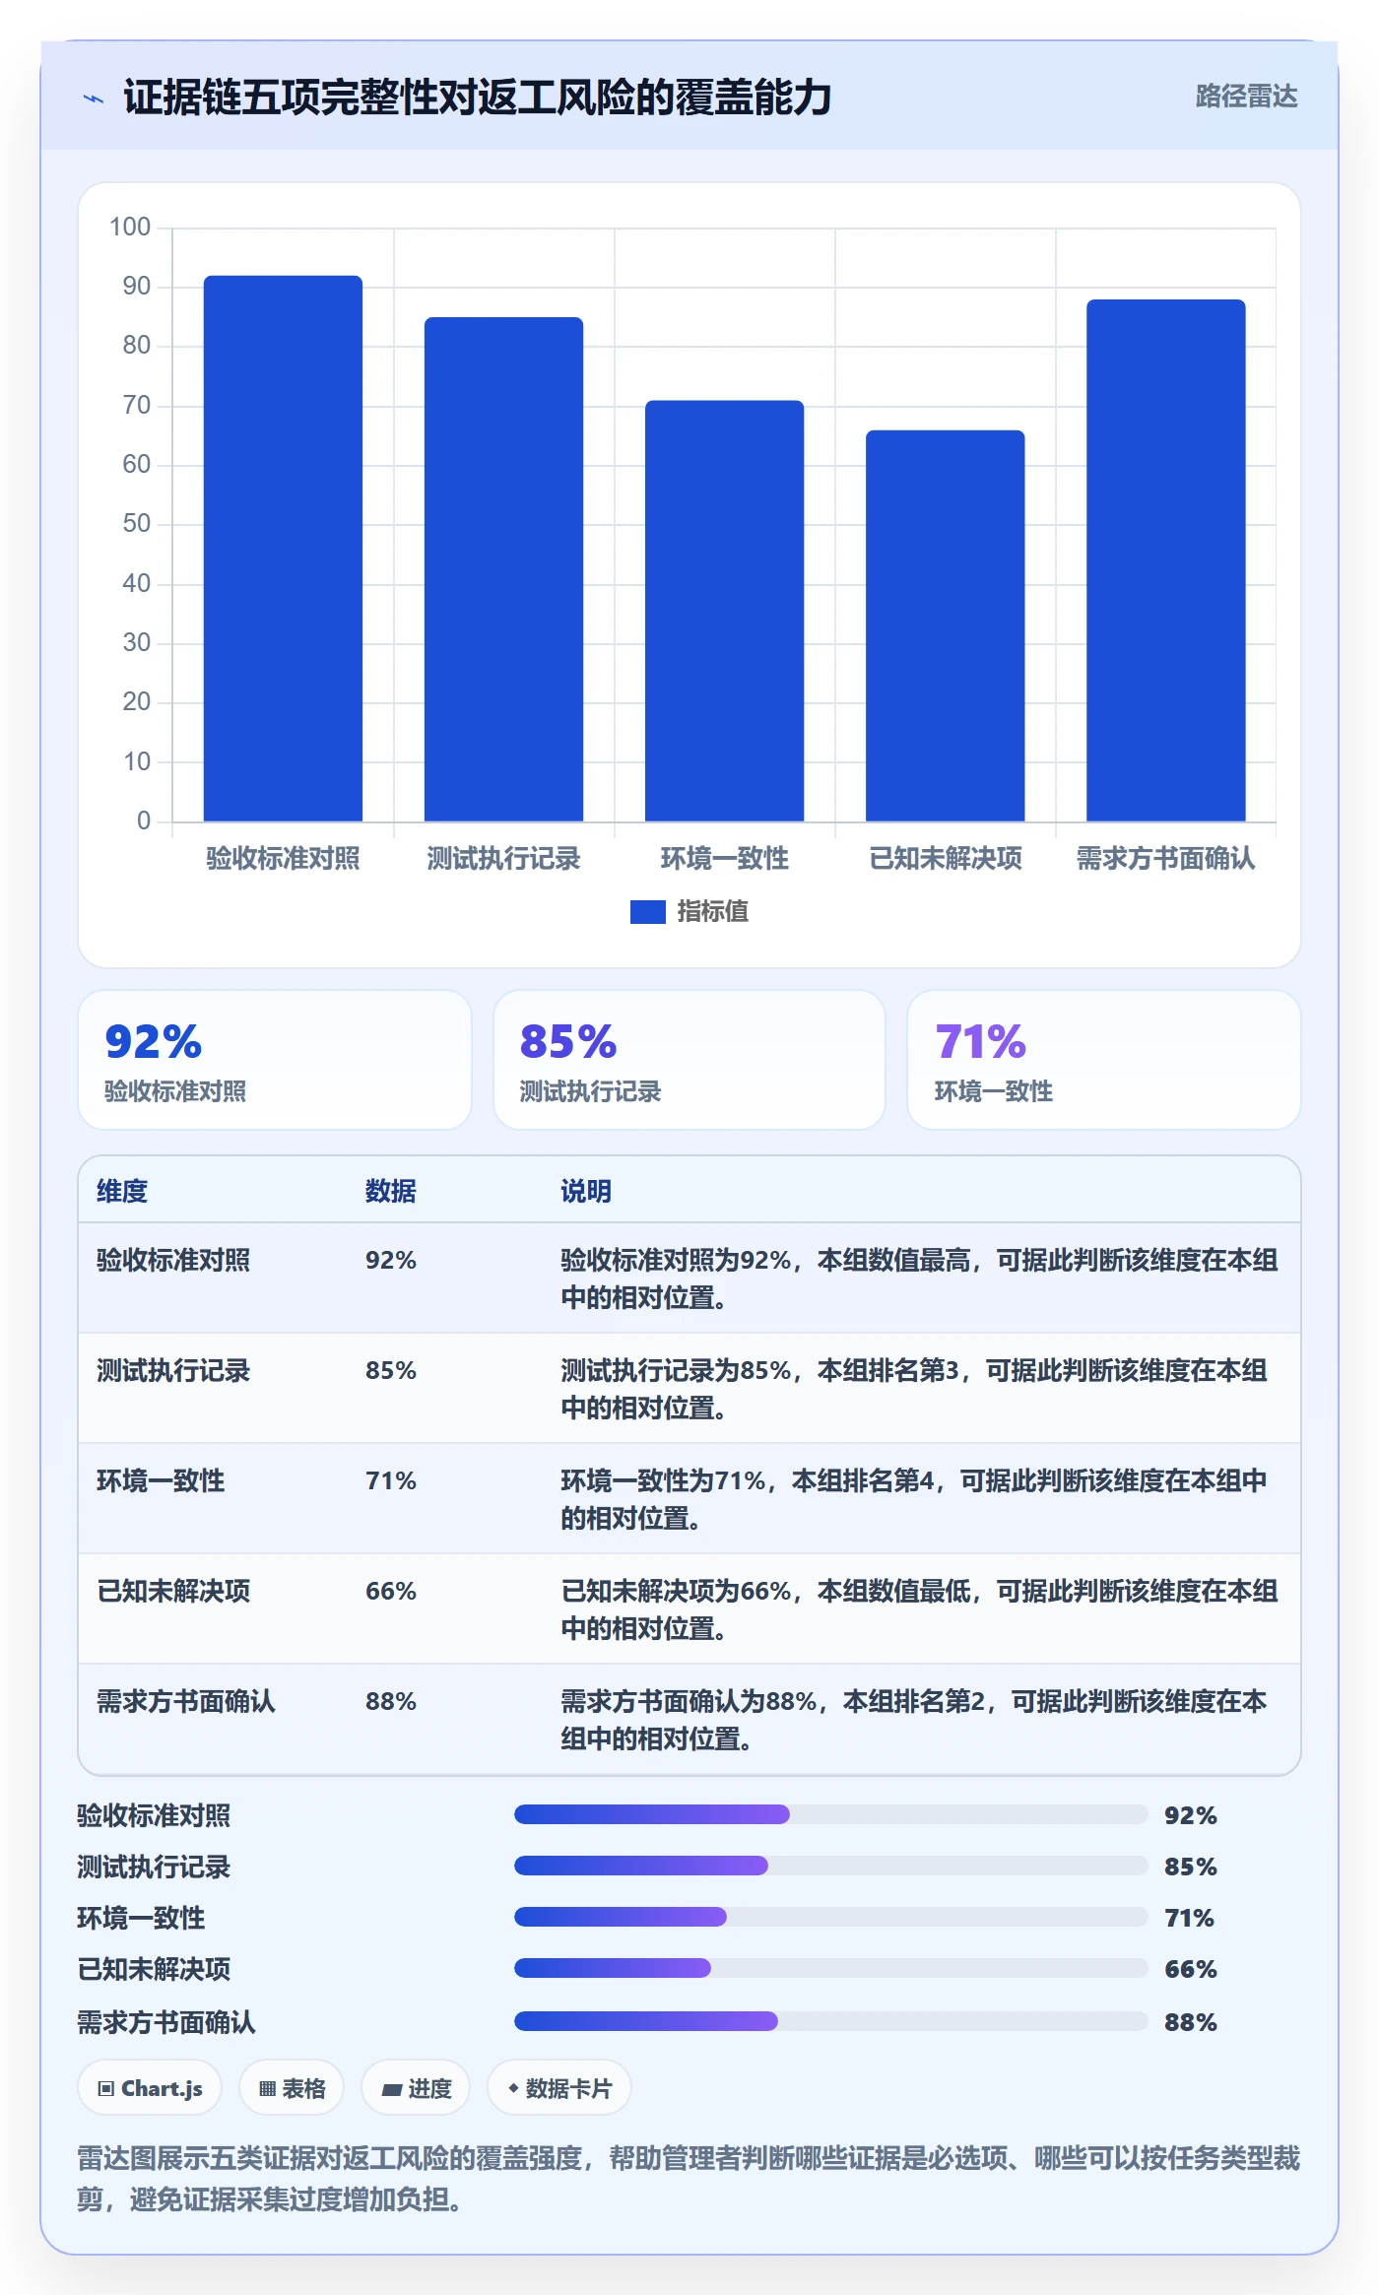
Task: Select the 88% cell in the table
Action: pyautogui.click(x=391, y=1701)
